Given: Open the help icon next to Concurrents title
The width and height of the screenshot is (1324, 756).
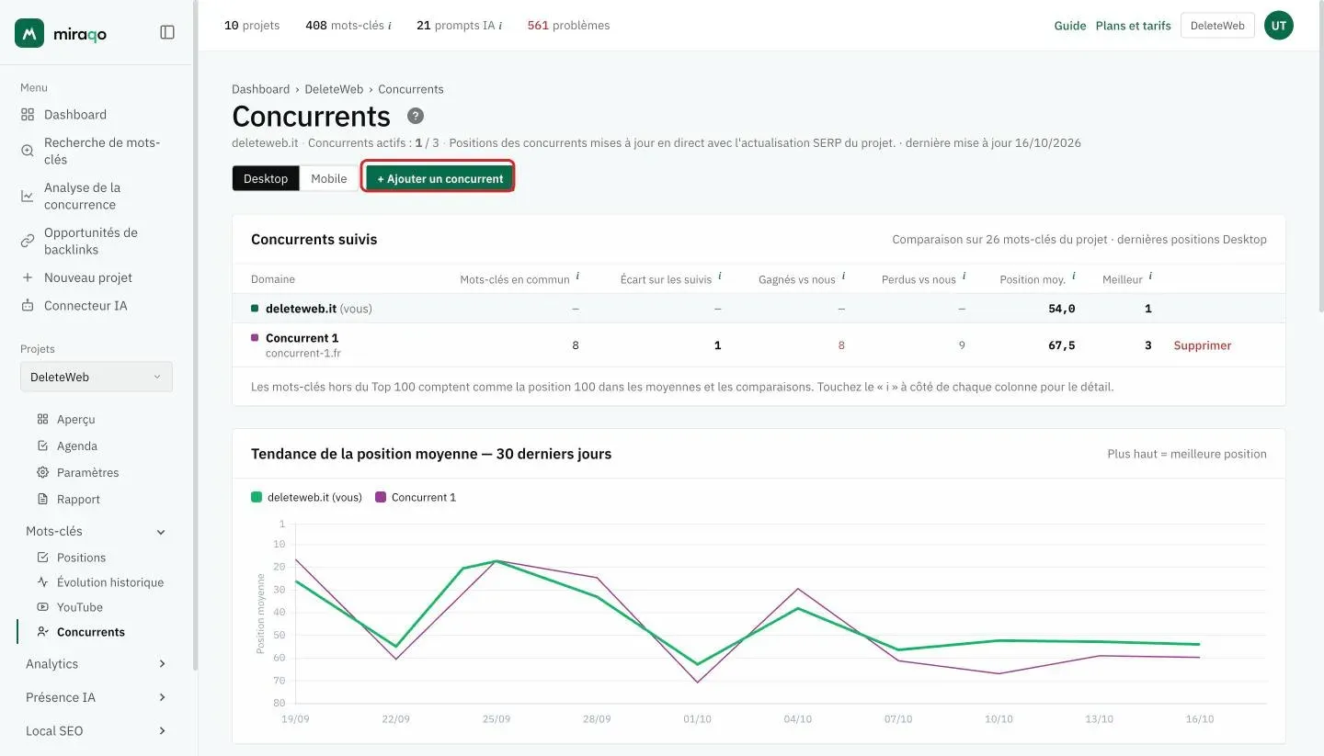Looking at the screenshot, I should click(x=416, y=116).
